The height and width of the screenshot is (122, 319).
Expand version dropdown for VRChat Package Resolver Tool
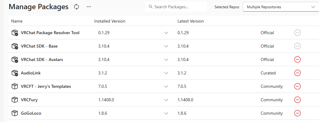tap(166, 33)
